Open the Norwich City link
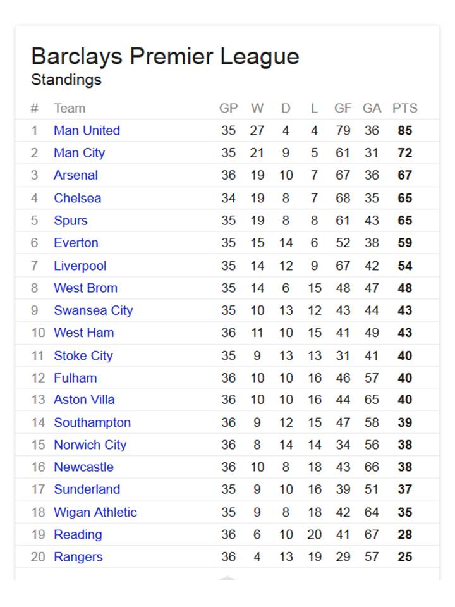Image resolution: width=455 pixels, height=607 pixels. coord(90,445)
